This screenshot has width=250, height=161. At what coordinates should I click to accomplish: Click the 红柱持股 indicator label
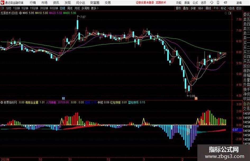coord(119,103)
